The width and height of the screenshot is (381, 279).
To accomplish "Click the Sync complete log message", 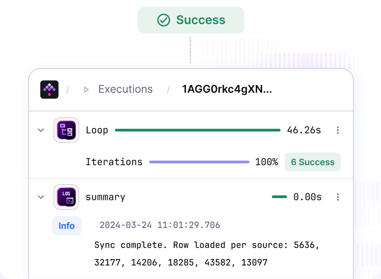I will point(207,254).
